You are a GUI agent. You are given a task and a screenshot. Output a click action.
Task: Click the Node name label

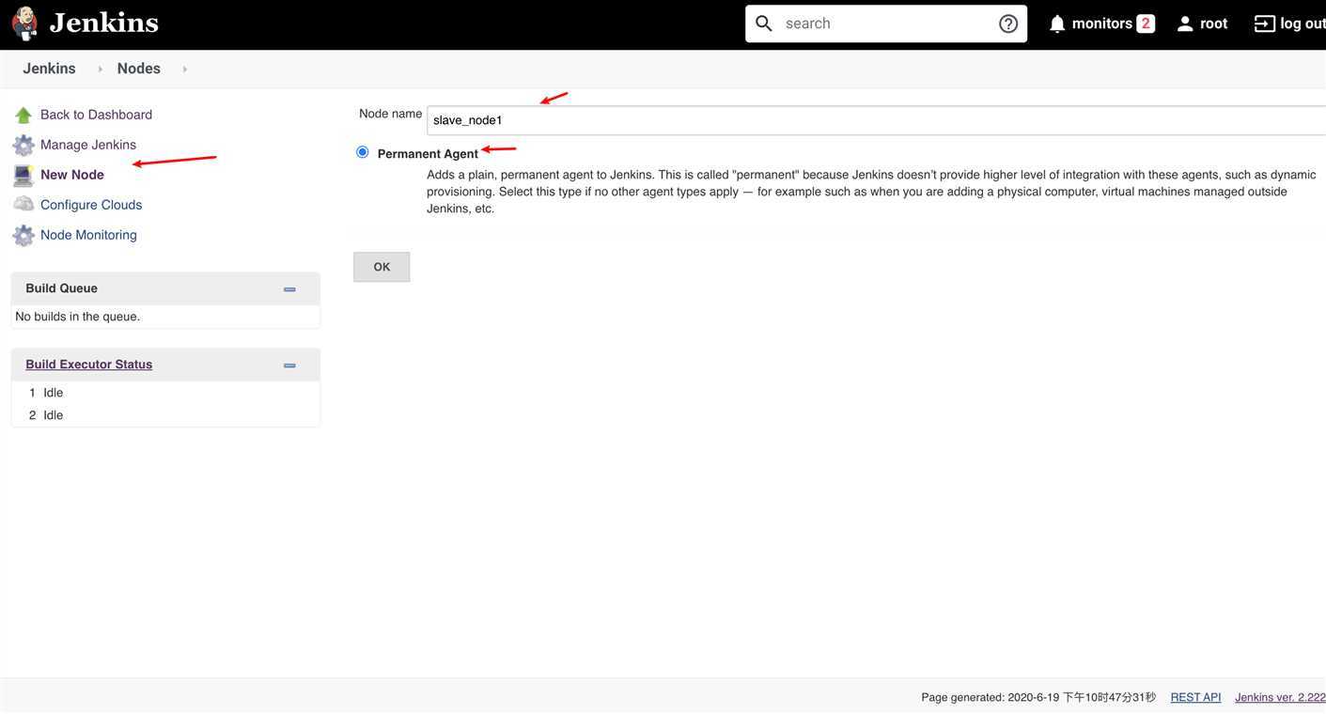tap(390, 114)
